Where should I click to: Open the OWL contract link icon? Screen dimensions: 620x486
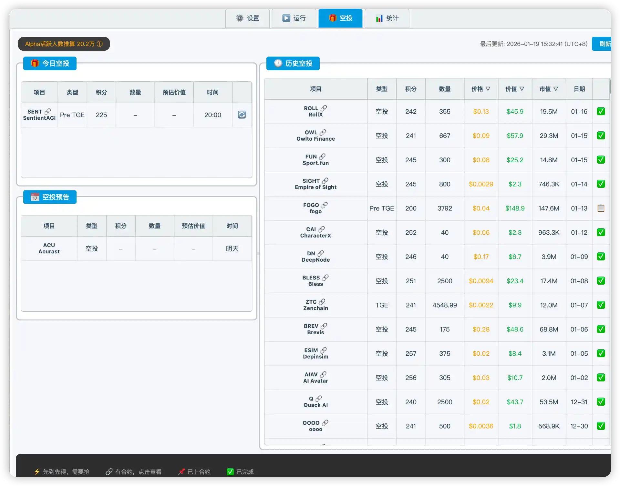pyautogui.click(x=323, y=132)
